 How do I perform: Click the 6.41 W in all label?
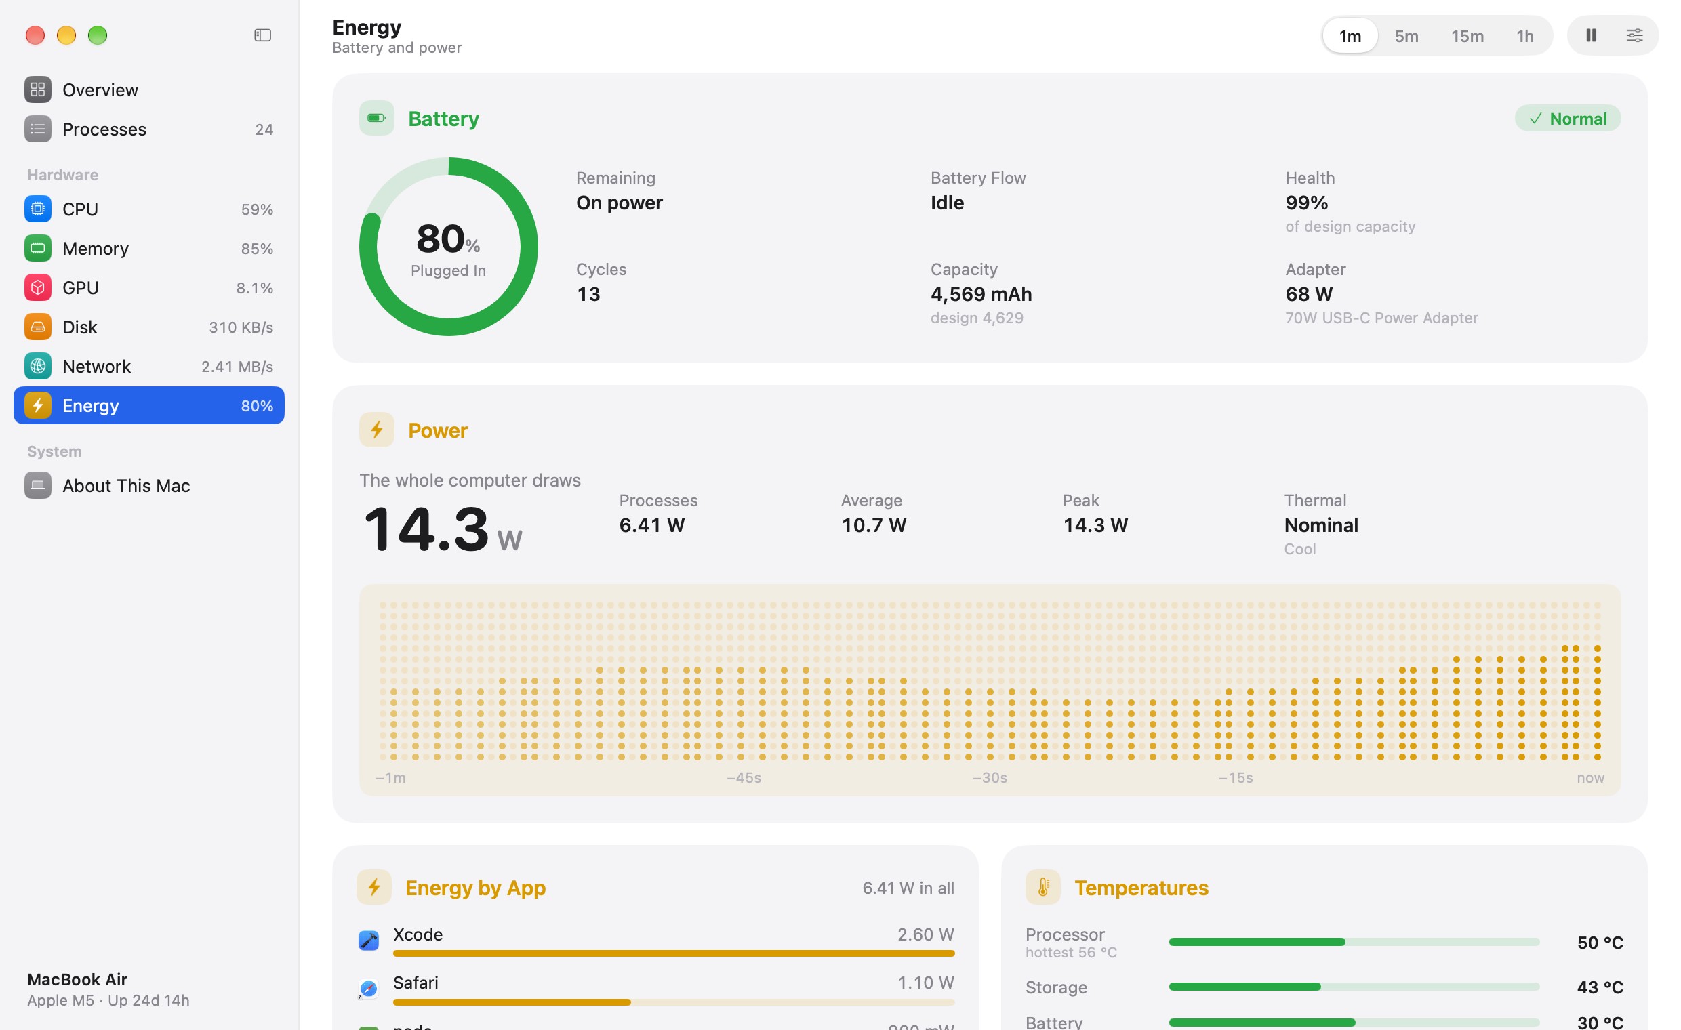coord(908,888)
